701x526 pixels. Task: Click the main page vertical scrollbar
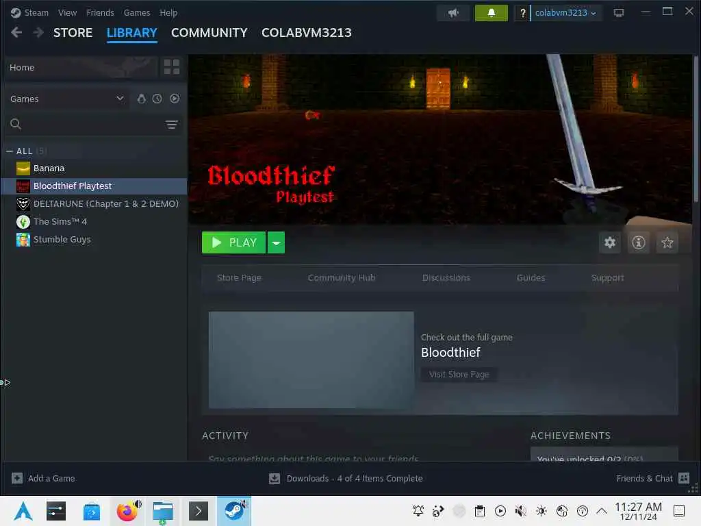click(696, 129)
